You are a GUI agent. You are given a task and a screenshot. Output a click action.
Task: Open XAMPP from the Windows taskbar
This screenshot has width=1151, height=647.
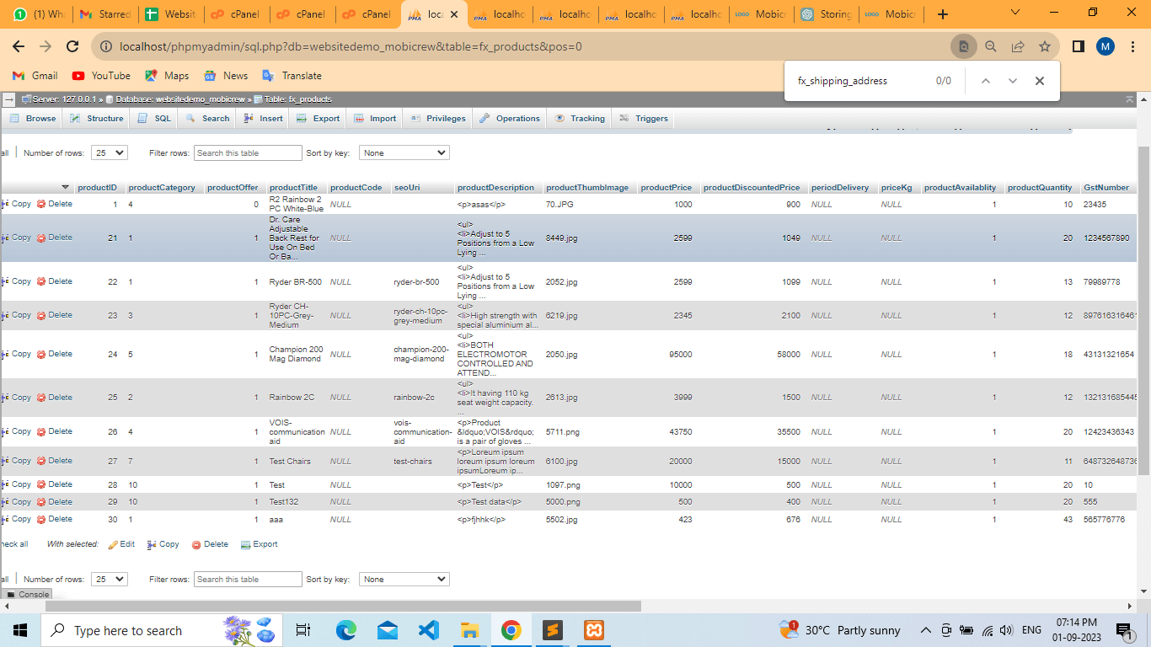593,630
